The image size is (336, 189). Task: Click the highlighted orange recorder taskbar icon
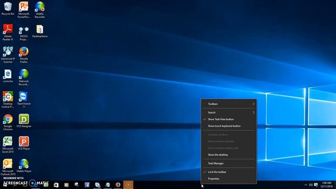coord(128,185)
